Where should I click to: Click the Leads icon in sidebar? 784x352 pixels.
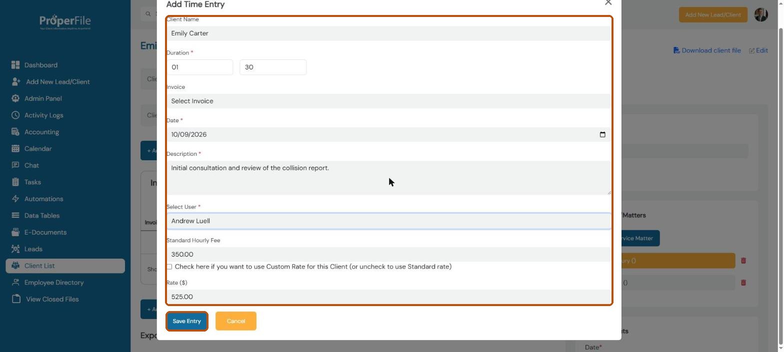15,249
